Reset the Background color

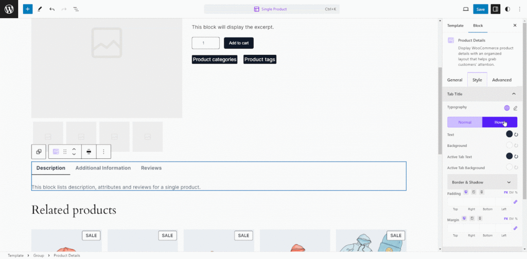pos(516,145)
